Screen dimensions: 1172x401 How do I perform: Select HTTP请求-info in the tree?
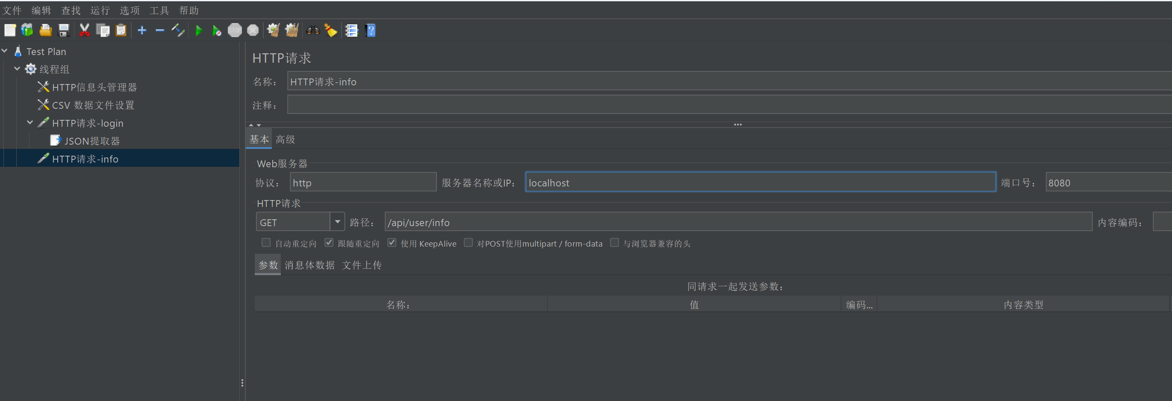(85, 159)
